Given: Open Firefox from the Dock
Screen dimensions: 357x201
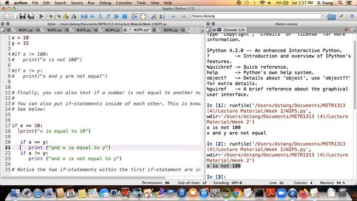Looking at the screenshot, I should click(x=303, y=193).
